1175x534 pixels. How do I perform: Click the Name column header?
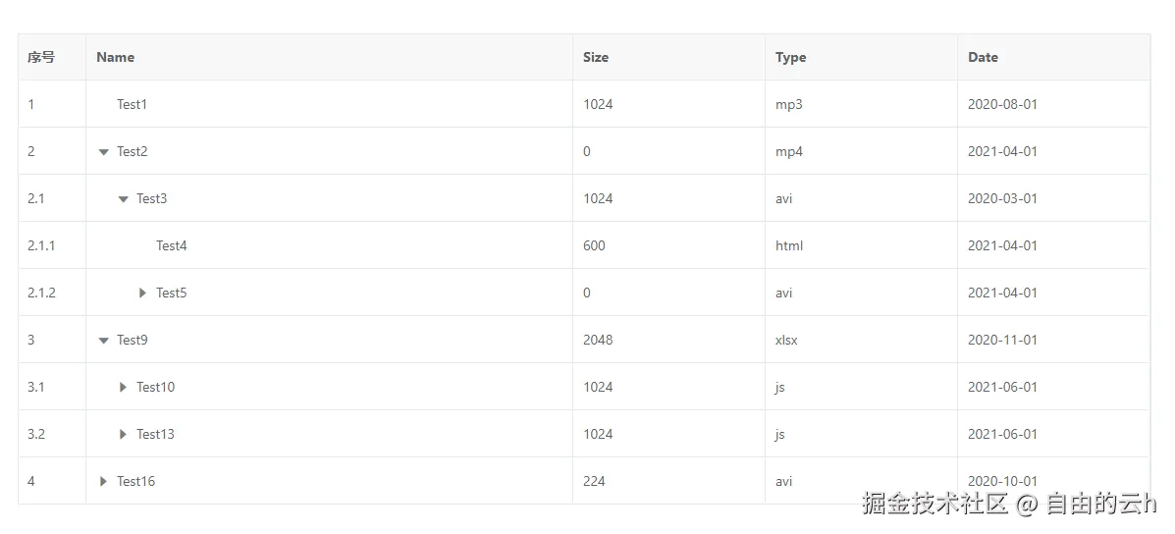click(116, 57)
